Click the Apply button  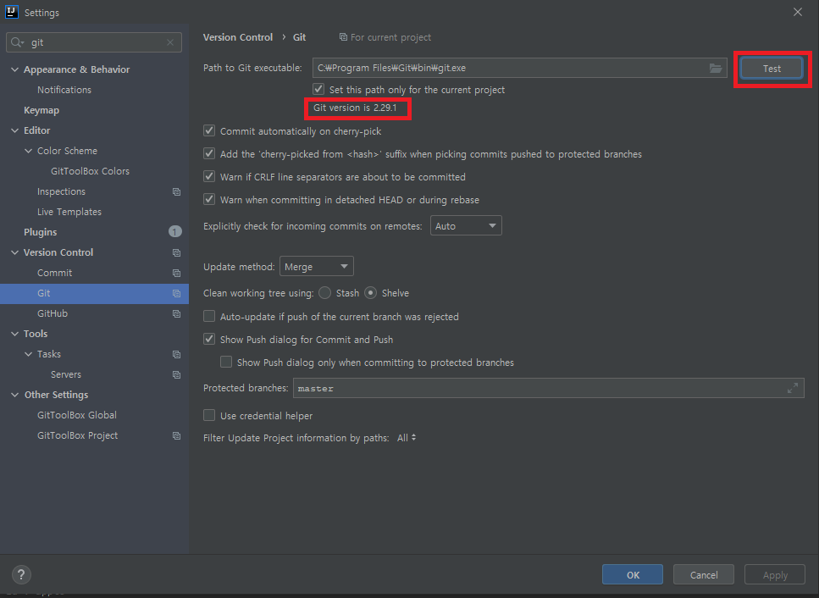(x=775, y=574)
